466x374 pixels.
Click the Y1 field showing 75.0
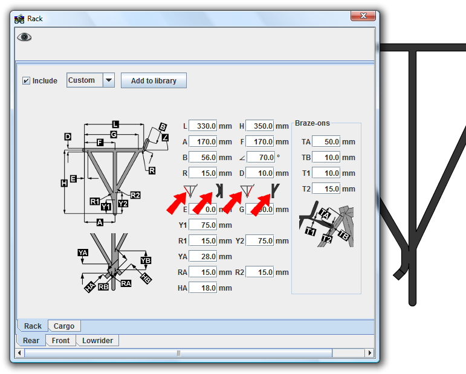(x=203, y=225)
